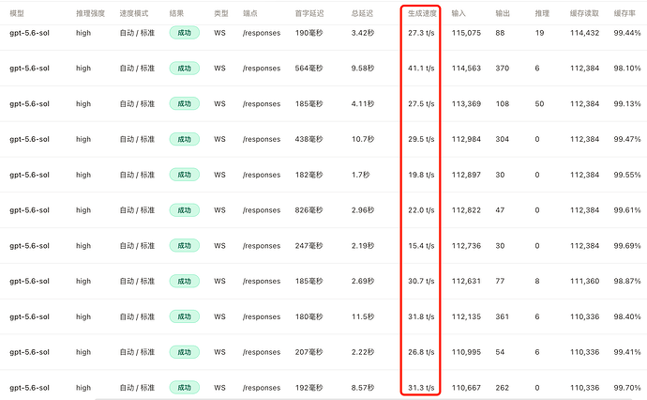Click the 9.58秒 total latency value

pos(363,69)
